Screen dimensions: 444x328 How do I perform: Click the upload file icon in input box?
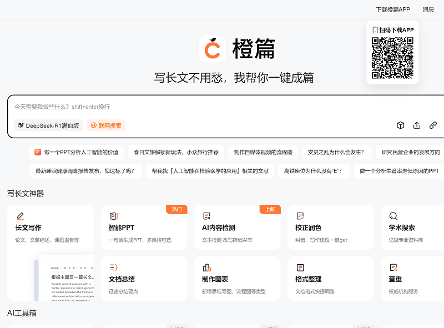click(x=417, y=125)
